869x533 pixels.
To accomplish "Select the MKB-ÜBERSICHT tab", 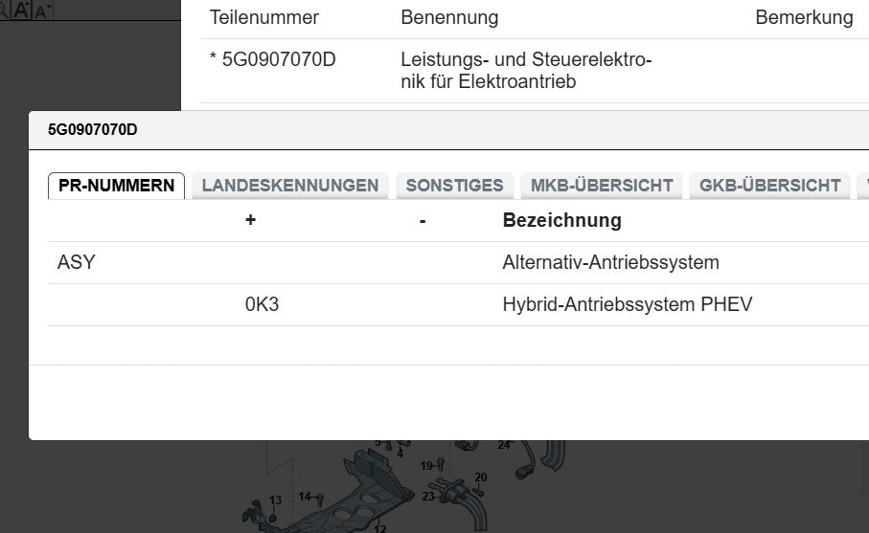I will pos(602,186).
